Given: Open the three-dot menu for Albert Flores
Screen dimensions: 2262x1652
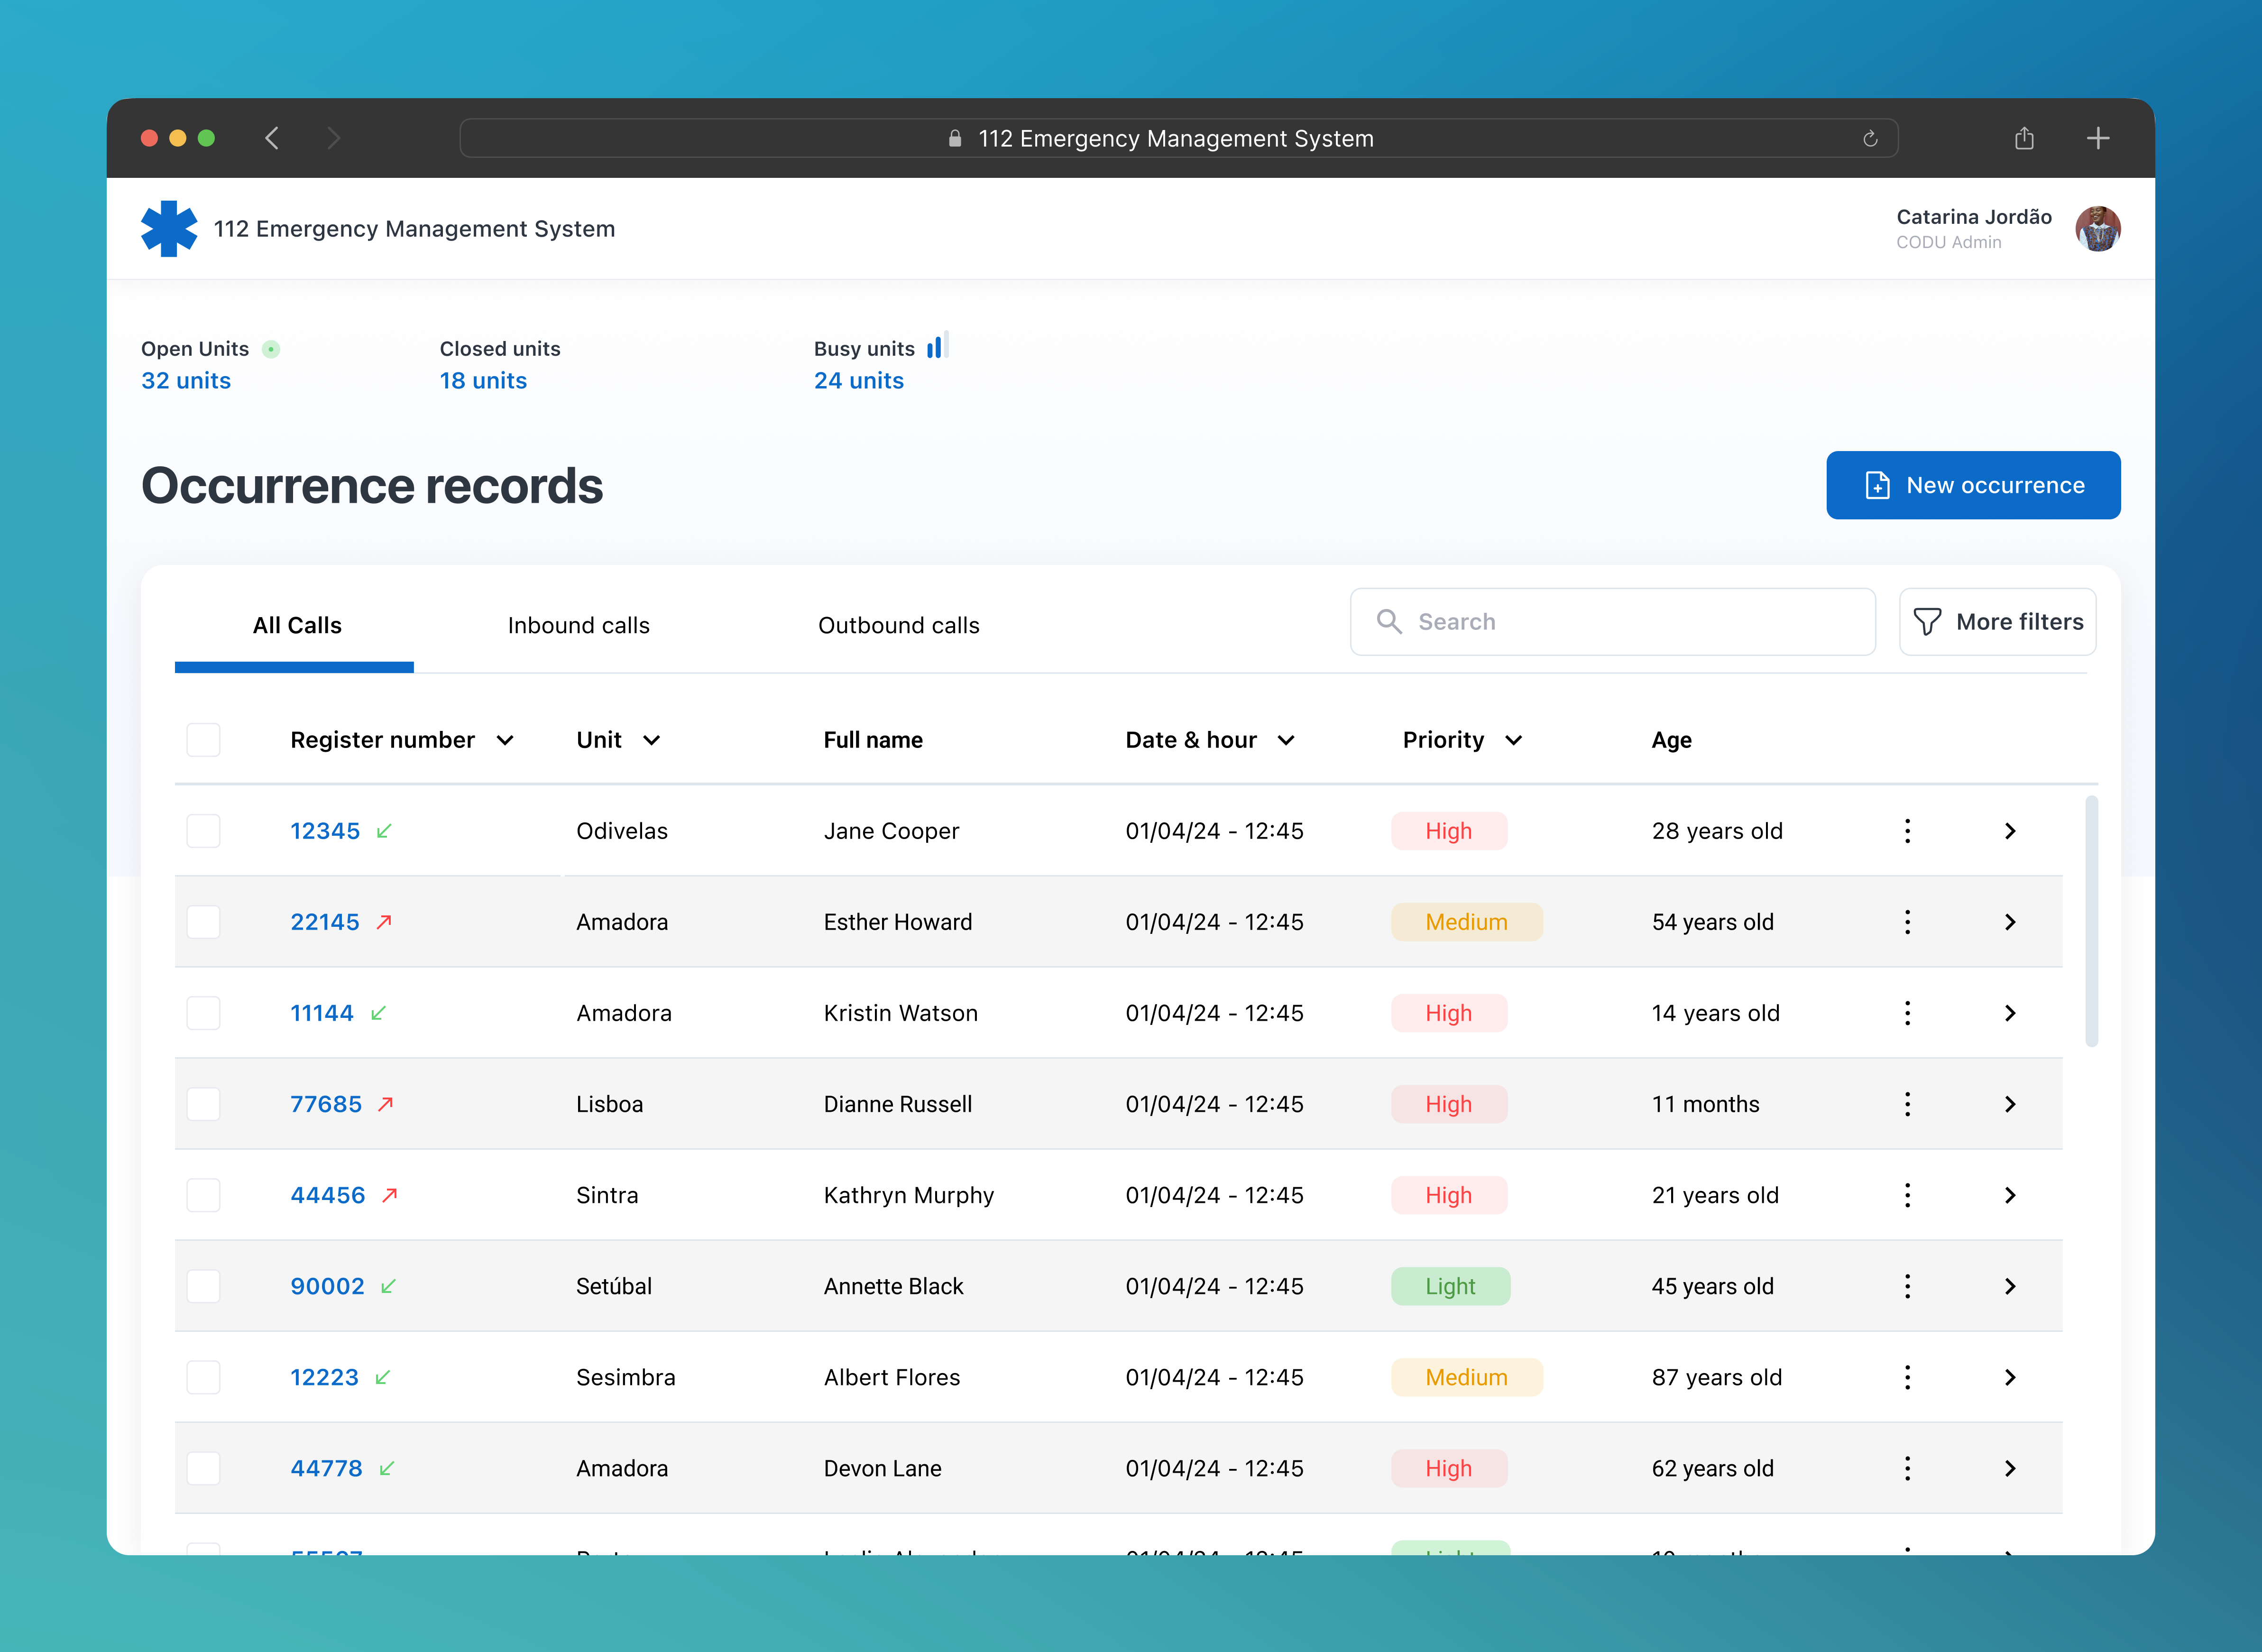Looking at the screenshot, I should (1907, 1377).
